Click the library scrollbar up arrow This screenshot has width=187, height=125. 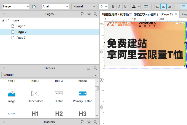click(x=97, y=82)
